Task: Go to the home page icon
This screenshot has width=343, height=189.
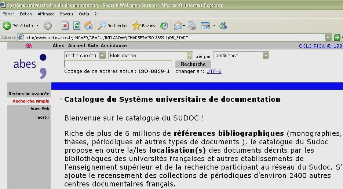Action: point(89,26)
